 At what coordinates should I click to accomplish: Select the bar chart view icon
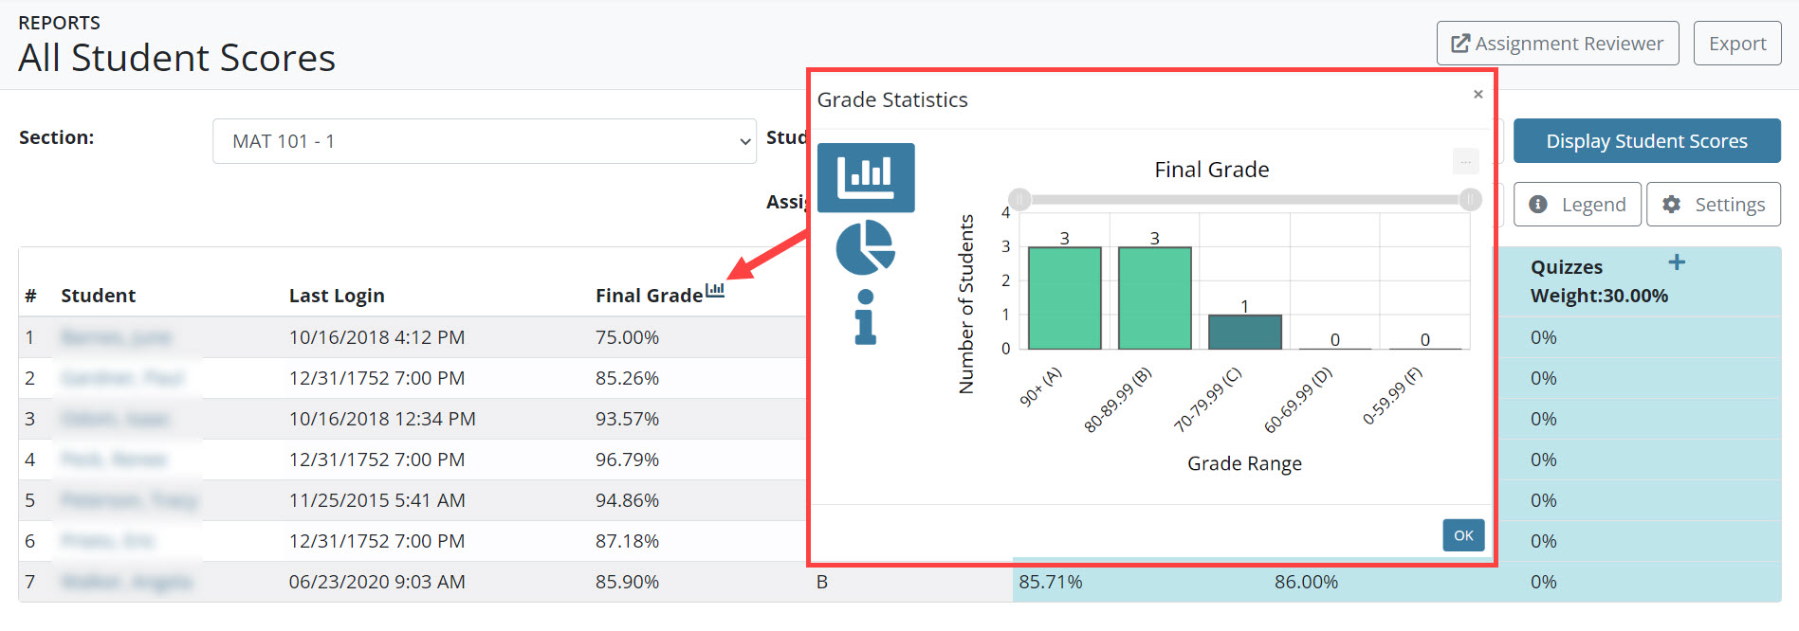click(x=865, y=177)
